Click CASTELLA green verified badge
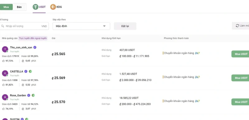This screenshot has width=249, height=120. tap(30, 71)
